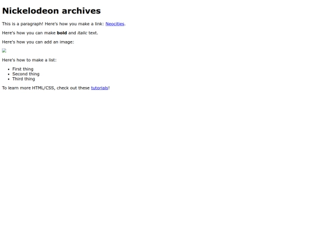Click the bullet before Third thing

9,79
